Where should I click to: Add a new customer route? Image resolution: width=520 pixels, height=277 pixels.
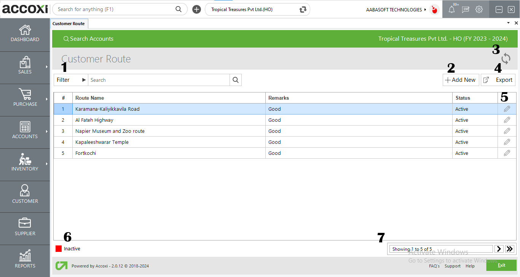461,80
